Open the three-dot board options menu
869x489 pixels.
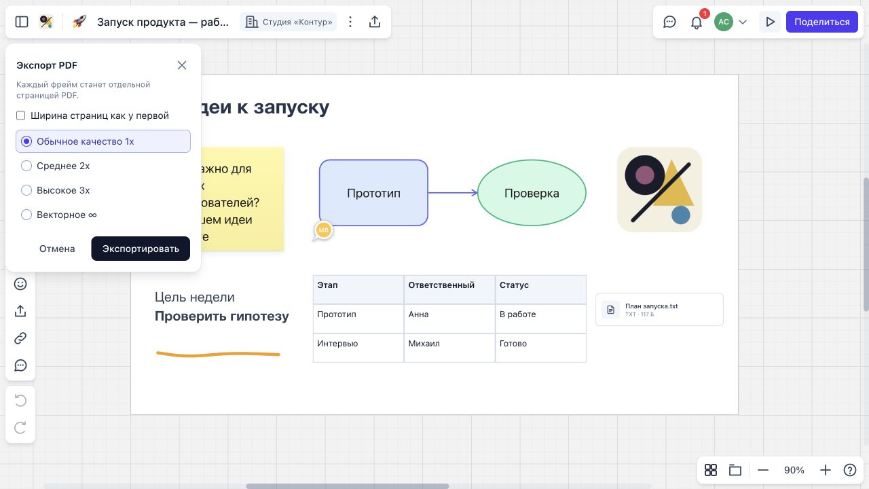[x=350, y=22]
